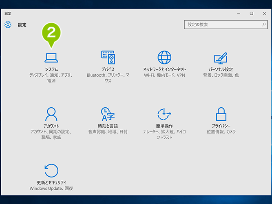272x204 pixels.
Task: Open the プライバシー padlock icon
Action: [x=221, y=114]
